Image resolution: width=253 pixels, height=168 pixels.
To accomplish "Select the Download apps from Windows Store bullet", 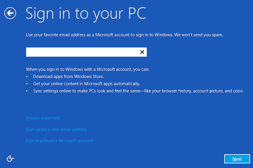I will pos(68,77).
